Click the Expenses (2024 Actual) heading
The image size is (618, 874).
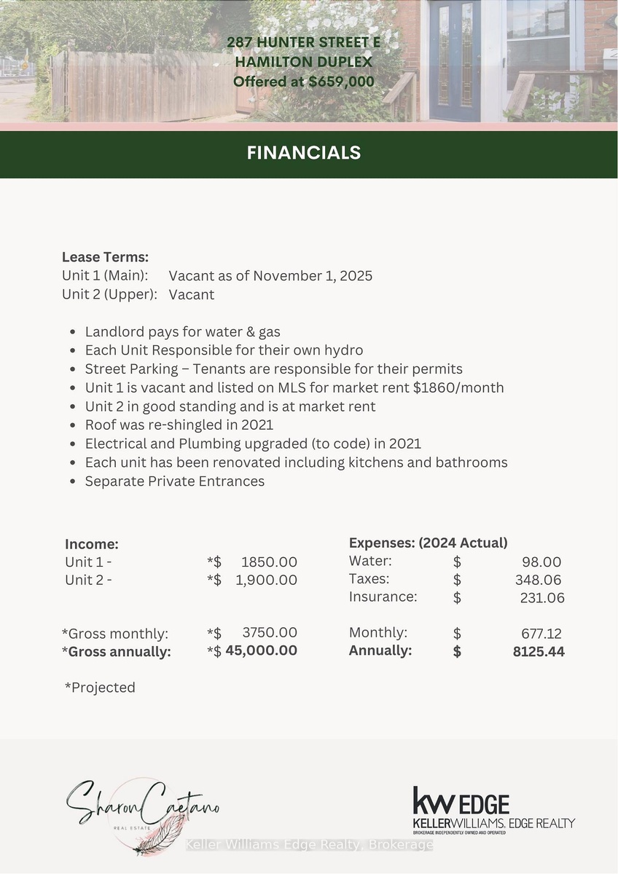coord(429,543)
